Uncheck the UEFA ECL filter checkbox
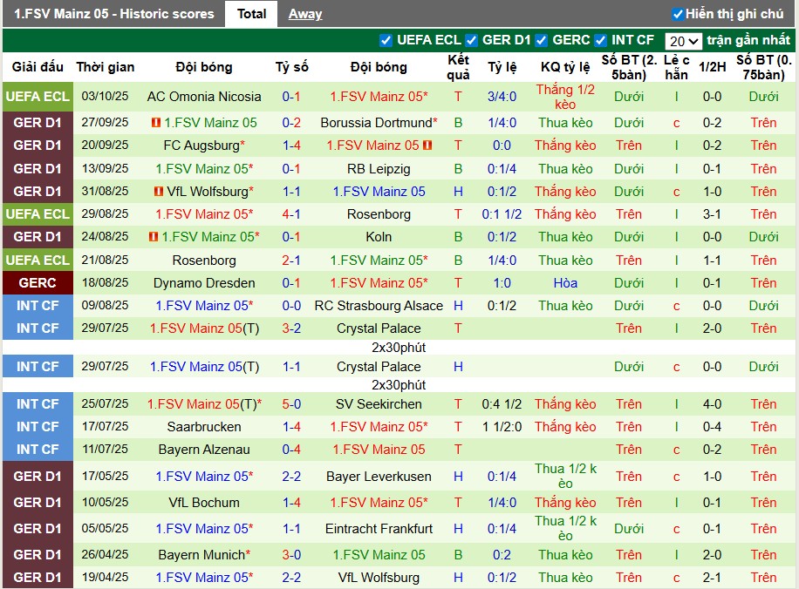The width and height of the screenshot is (799, 589). pos(386,40)
